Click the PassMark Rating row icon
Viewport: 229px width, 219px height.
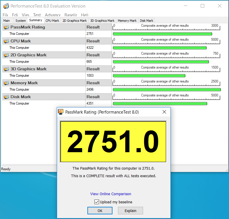(x=6, y=27)
